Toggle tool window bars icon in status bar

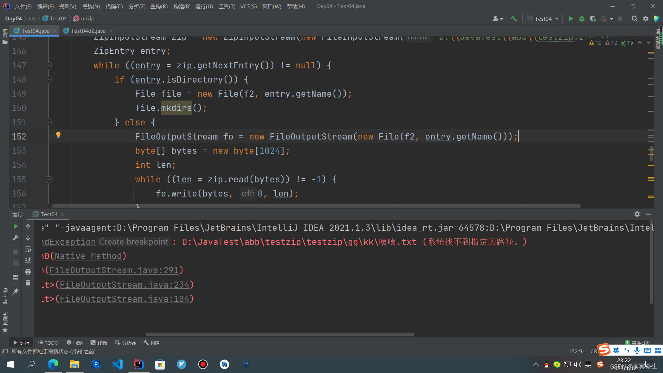[5, 351]
